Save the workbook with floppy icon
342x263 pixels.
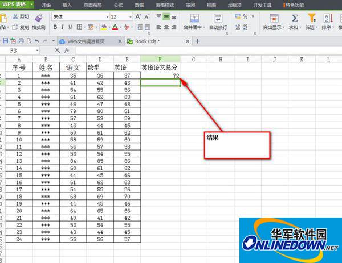pyautogui.click(x=5, y=41)
